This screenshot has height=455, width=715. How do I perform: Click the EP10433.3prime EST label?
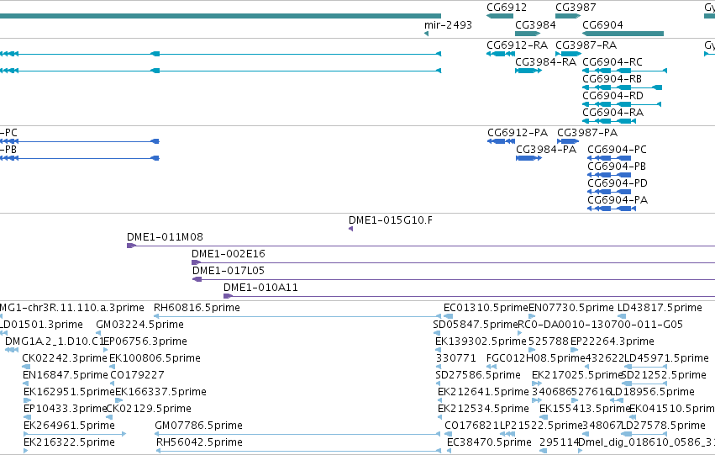pyautogui.click(x=66, y=410)
